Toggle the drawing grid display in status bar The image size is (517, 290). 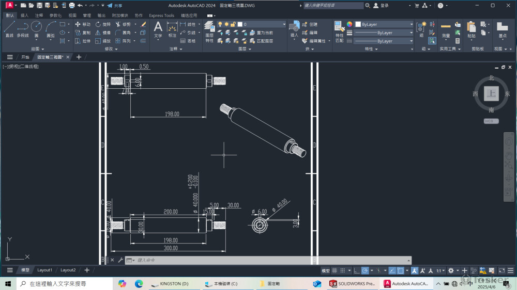335,270
